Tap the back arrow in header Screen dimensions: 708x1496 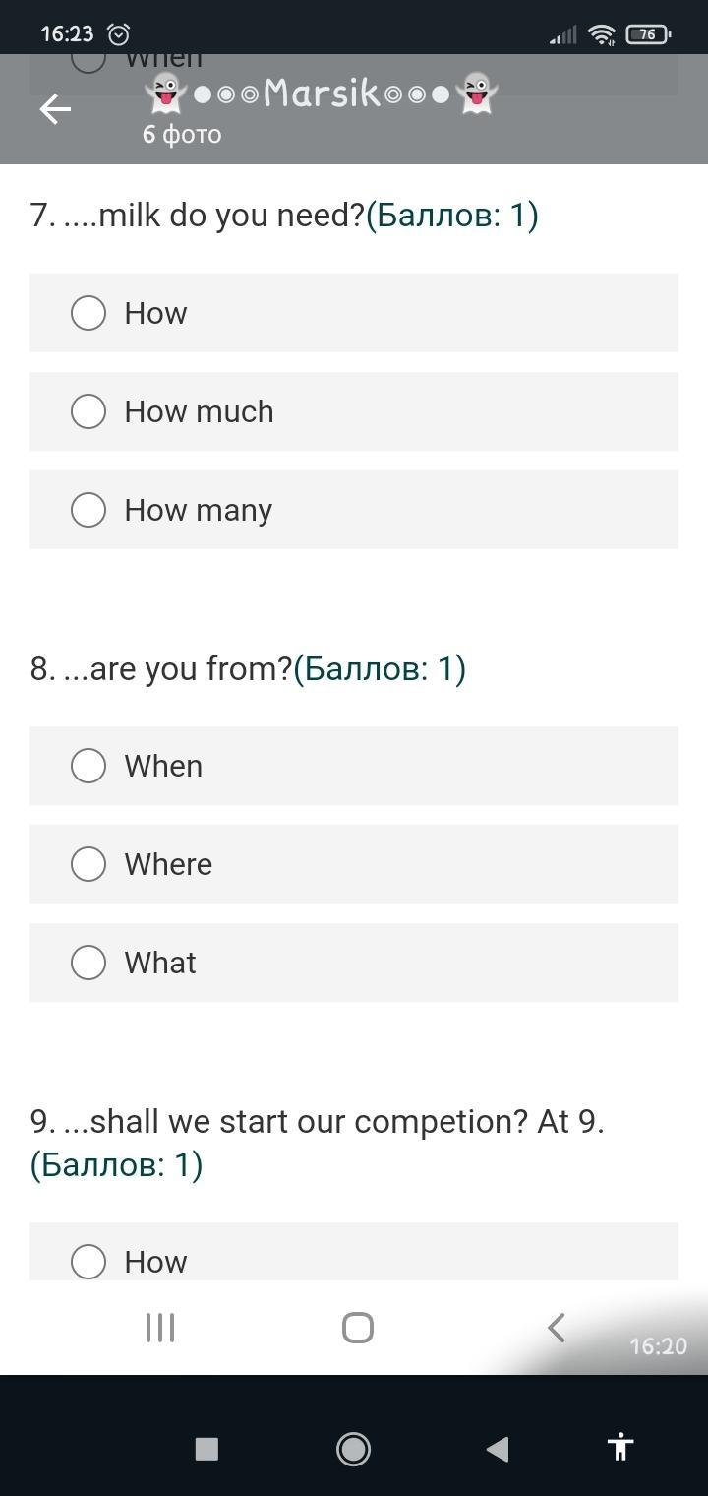[x=55, y=109]
